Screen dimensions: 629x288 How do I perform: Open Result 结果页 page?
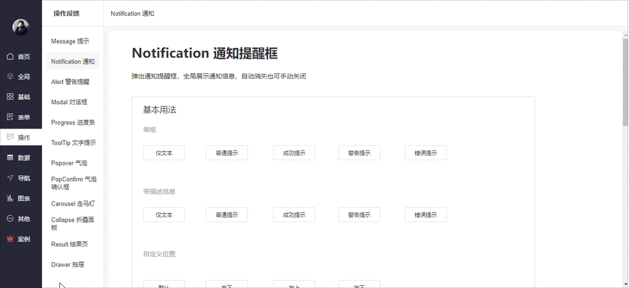[x=73, y=244]
